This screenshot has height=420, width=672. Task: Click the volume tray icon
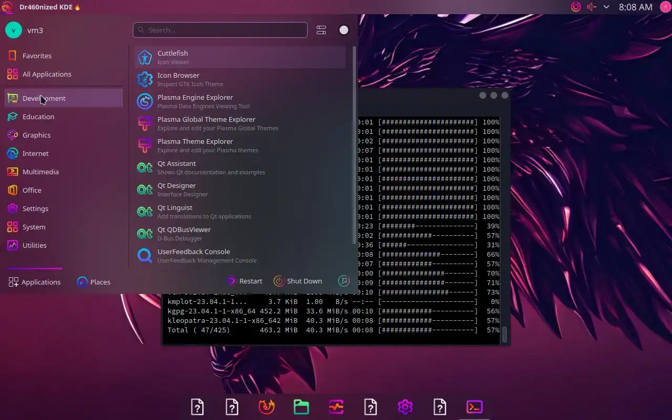[592, 7]
